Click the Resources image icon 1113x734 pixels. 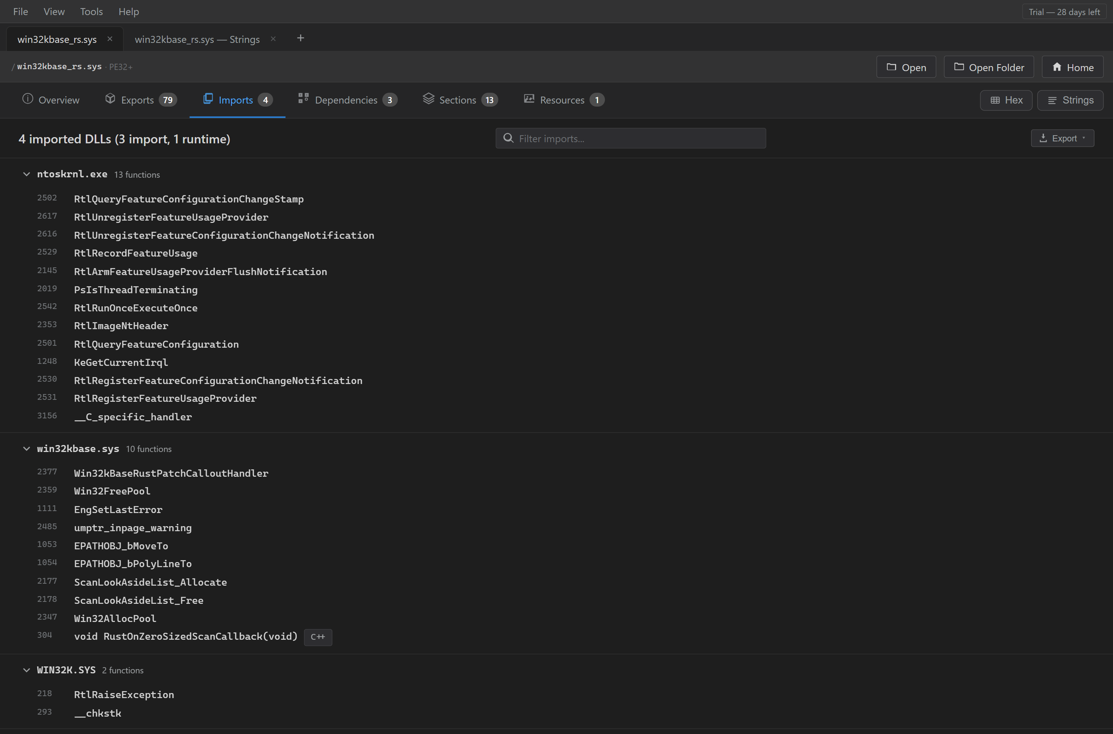(x=529, y=98)
